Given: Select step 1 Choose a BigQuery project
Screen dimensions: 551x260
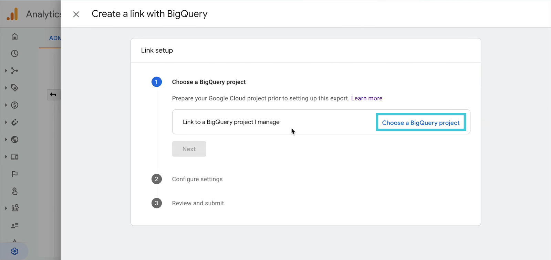Looking at the screenshot, I should 209,82.
